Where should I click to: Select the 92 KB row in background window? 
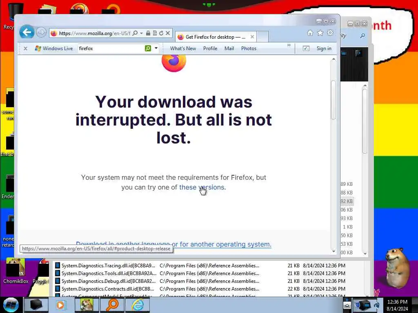[x=347, y=201]
